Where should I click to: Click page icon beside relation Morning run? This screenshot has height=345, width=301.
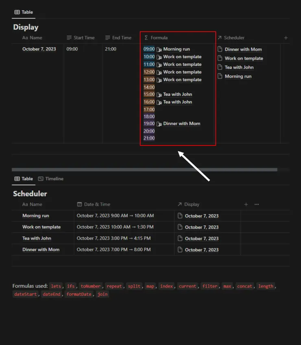tap(220, 76)
